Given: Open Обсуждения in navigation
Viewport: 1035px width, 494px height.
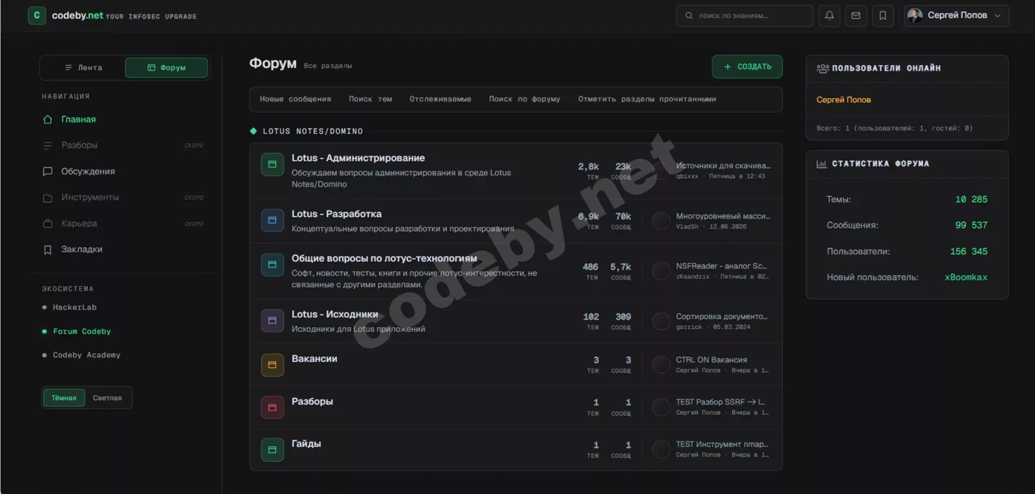Looking at the screenshot, I should tap(88, 171).
